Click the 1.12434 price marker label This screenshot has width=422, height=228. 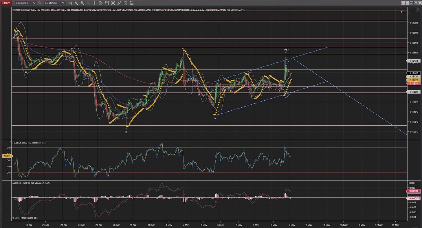click(x=414, y=61)
